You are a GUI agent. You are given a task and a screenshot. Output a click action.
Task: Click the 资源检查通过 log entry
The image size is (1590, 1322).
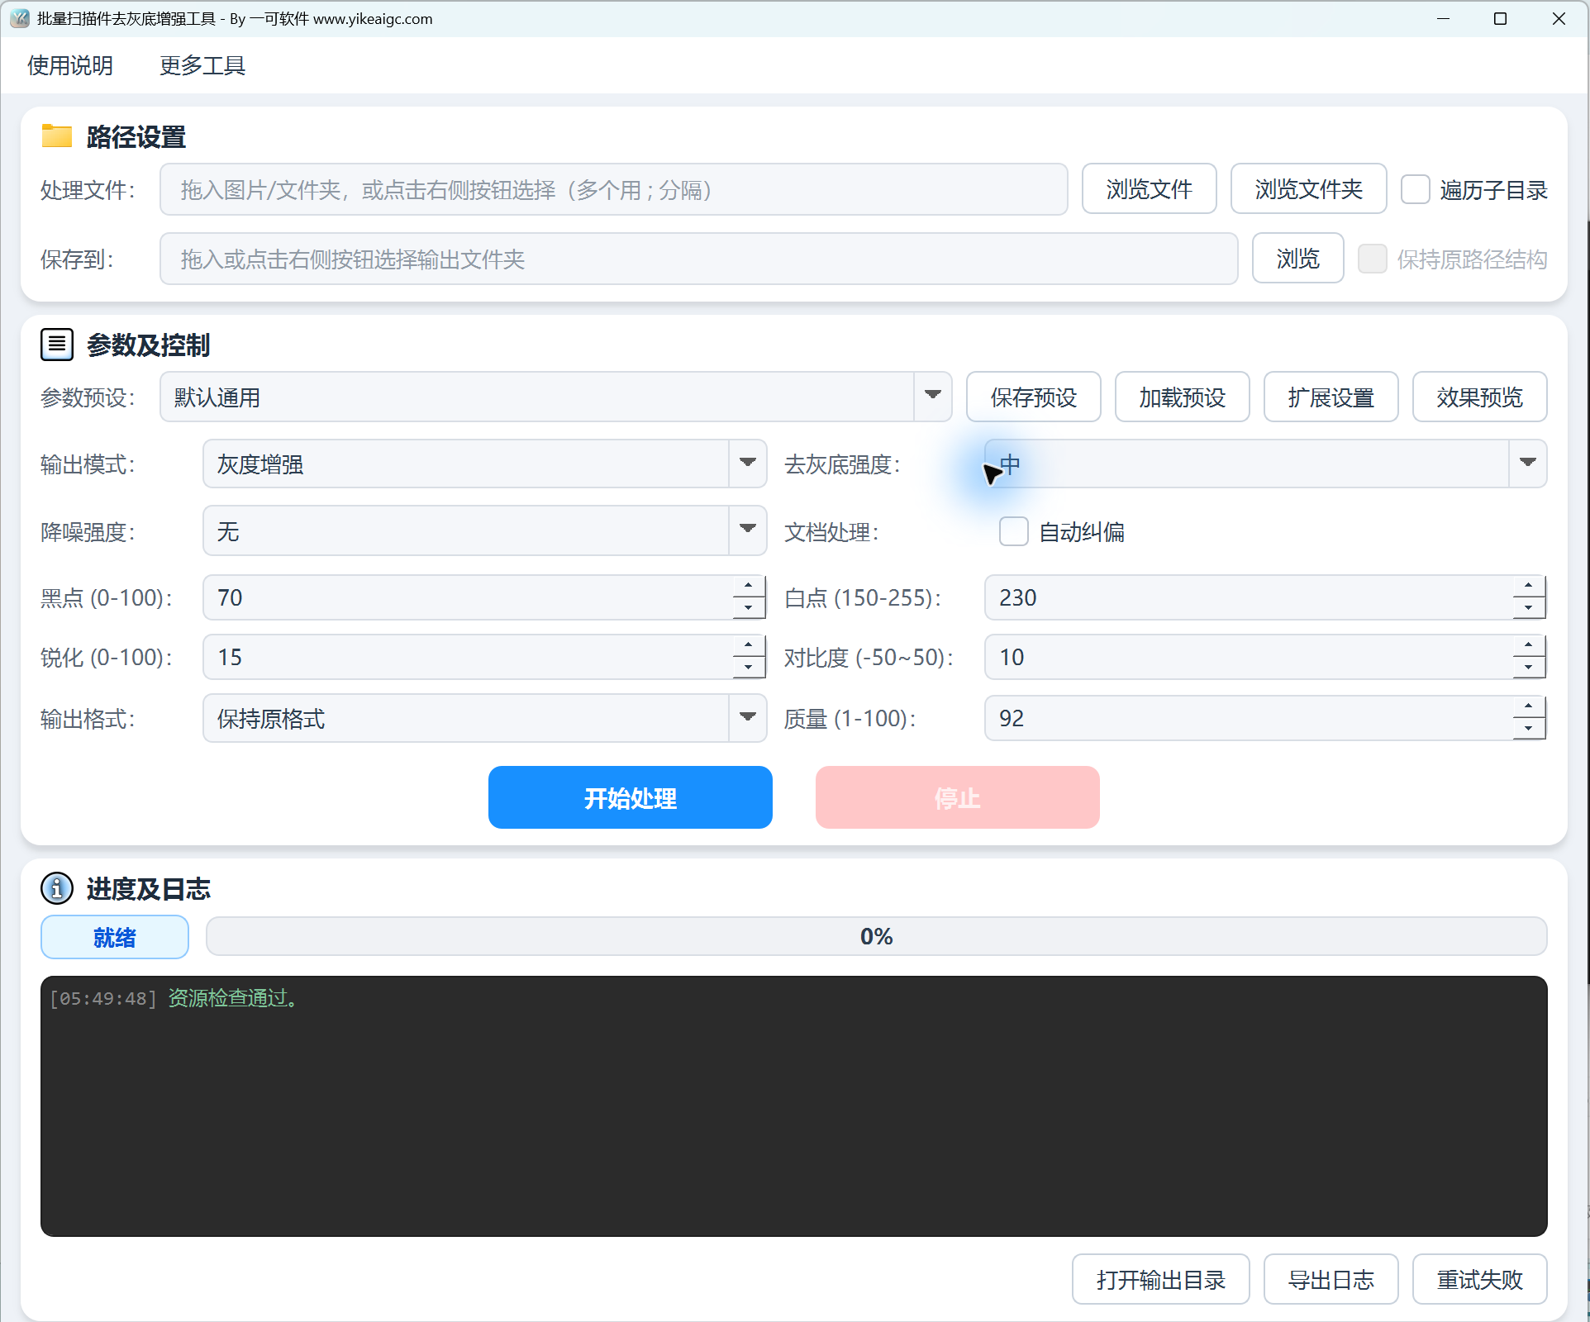tap(233, 998)
